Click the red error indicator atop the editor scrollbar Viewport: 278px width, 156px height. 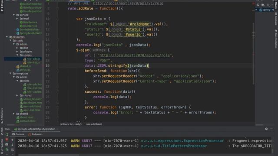point(253,3)
